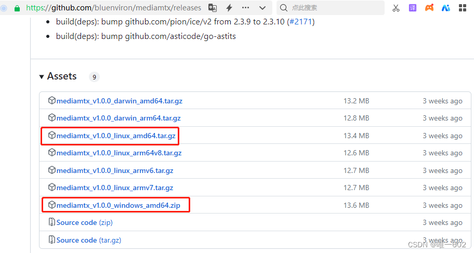Click the orange game controller extension icon
Viewport: 474px width, 253px height.
429,8
